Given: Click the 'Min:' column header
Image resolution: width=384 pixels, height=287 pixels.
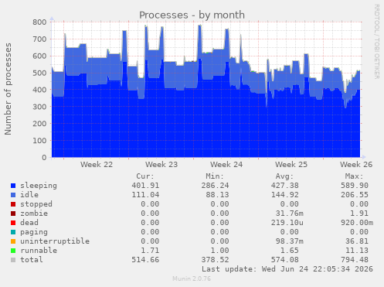Looking at the screenshot, I should pyautogui.click(x=215, y=176).
